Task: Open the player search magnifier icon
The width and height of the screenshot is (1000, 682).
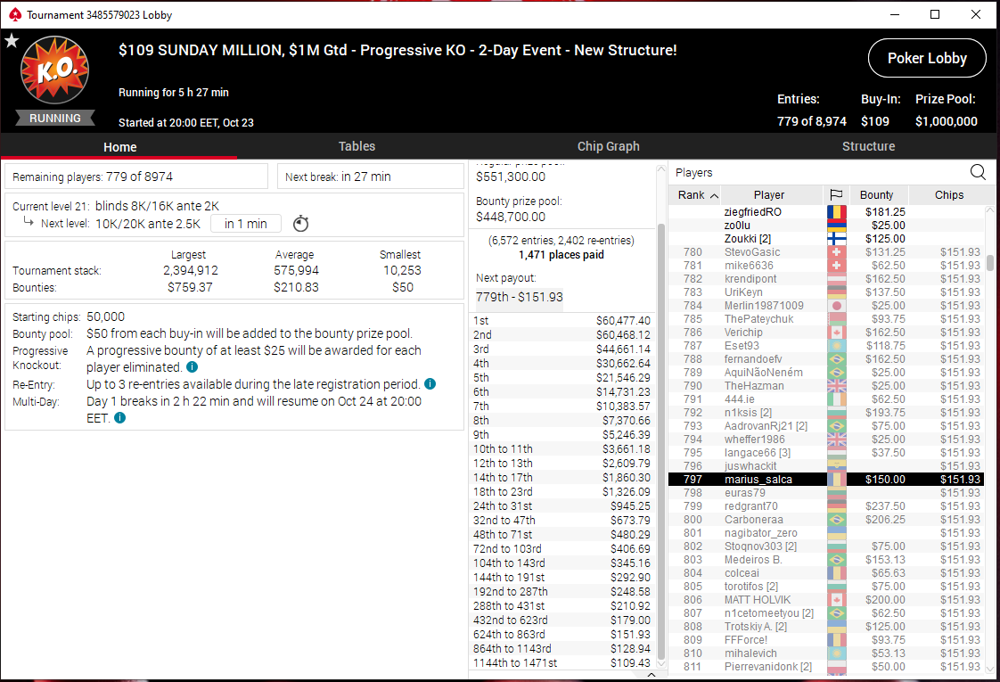Action: 978,172
